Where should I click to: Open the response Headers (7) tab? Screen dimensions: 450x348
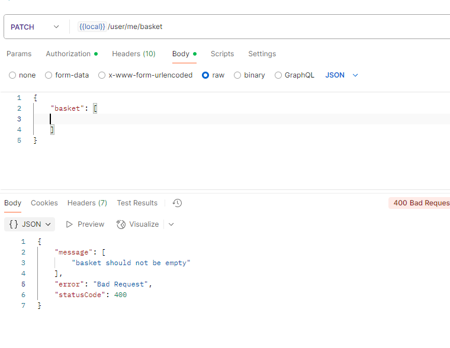87,203
